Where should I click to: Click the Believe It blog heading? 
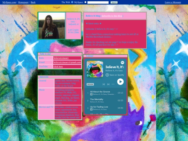[93, 16]
